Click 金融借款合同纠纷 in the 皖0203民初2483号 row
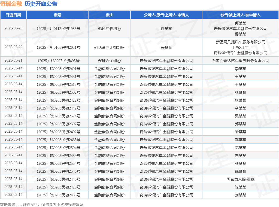279x207 pixels. coord(110,195)
